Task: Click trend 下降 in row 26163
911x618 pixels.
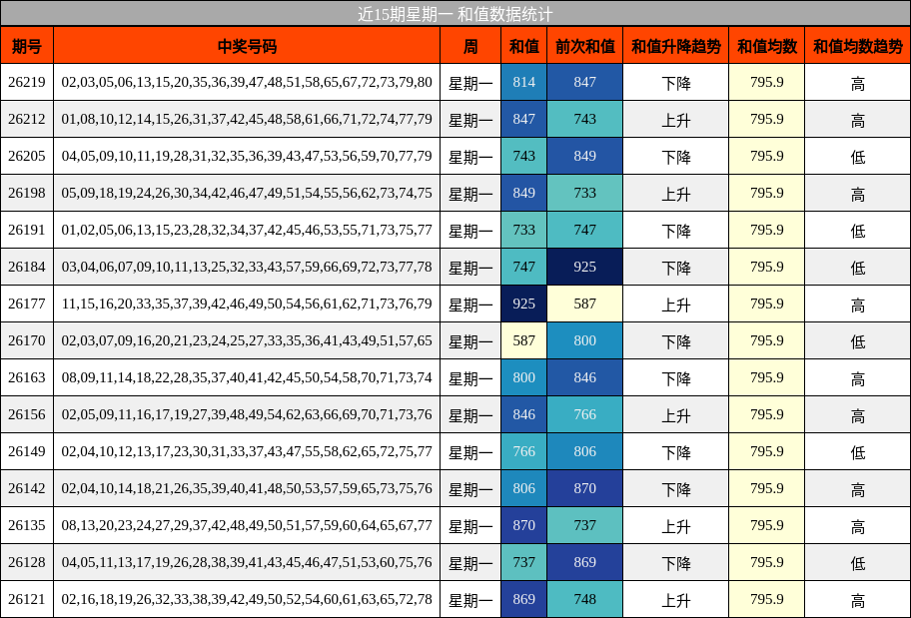Action: coord(676,377)
